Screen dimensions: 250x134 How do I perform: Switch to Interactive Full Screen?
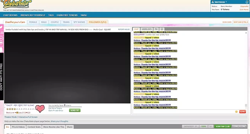pos(28,117)
